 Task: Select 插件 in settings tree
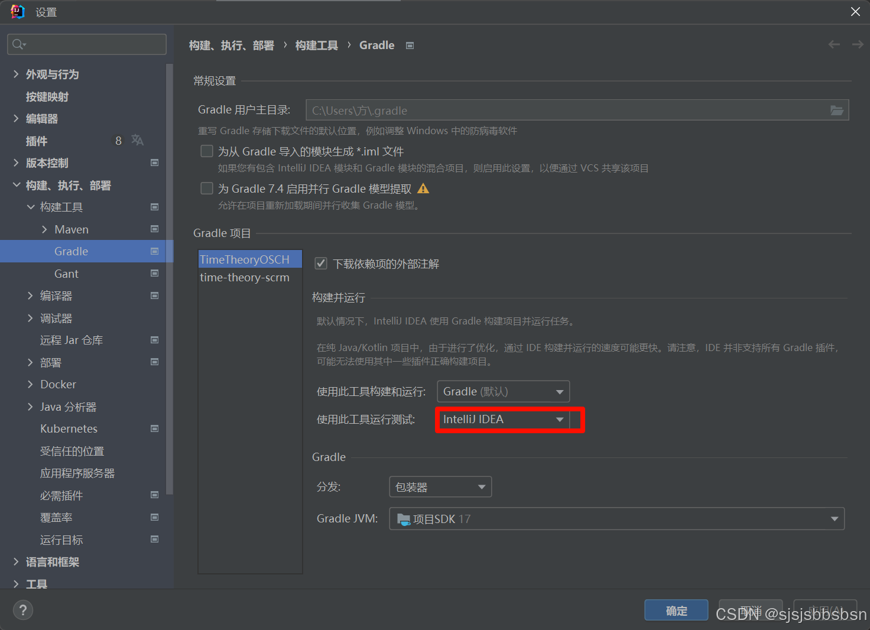coord(37,141)
